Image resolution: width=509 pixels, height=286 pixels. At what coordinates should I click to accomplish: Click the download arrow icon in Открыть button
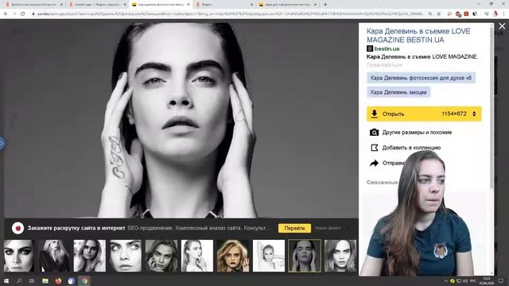(375, 114)
